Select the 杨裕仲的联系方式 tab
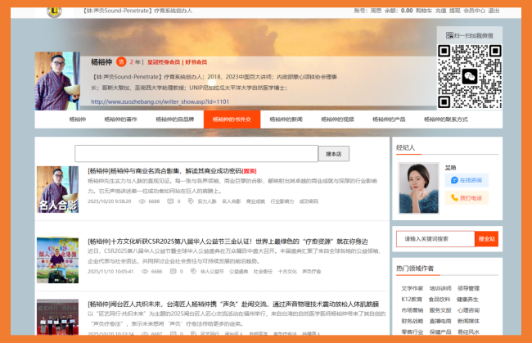This screenshot has width=532, height=343. (x=445, y=120)
